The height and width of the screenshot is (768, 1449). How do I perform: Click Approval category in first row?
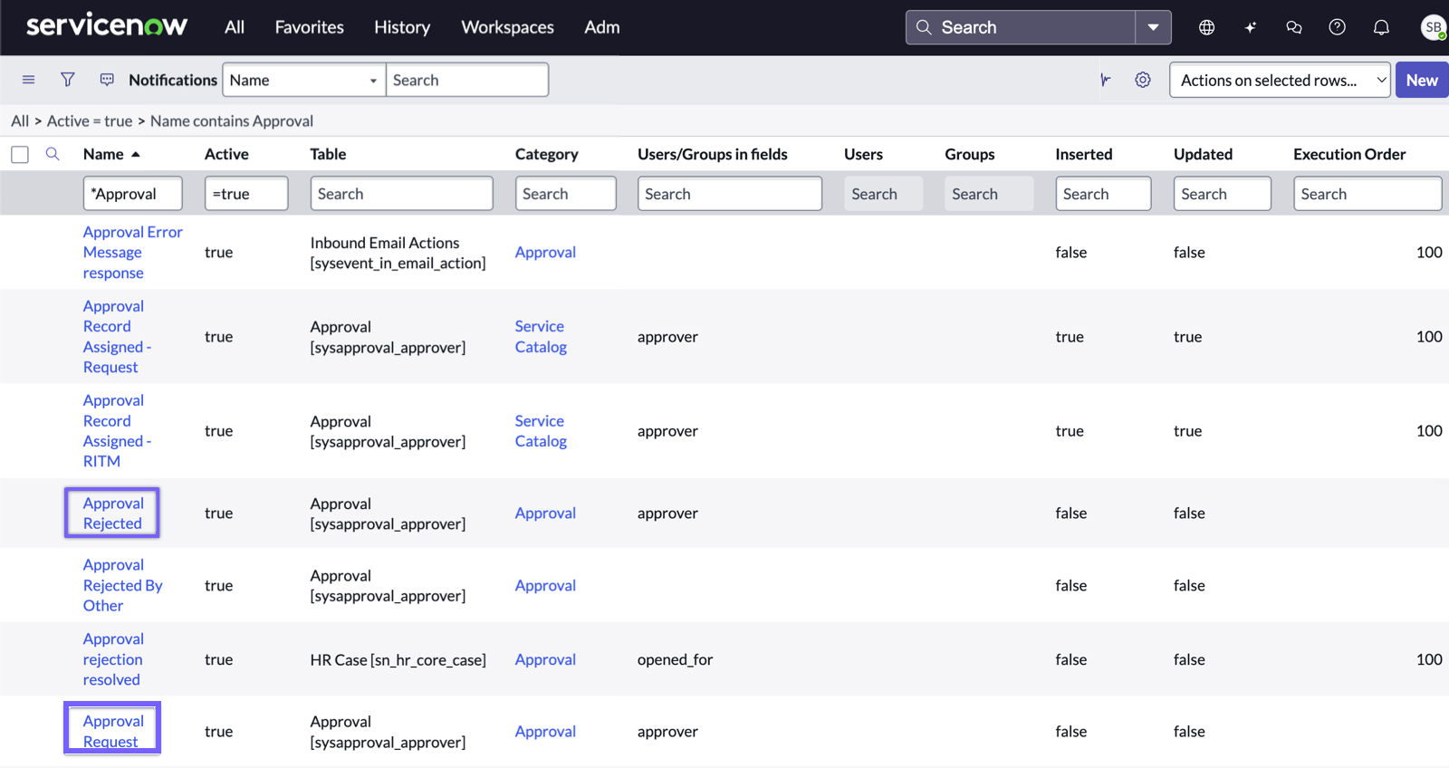click(x=545, y=253)
